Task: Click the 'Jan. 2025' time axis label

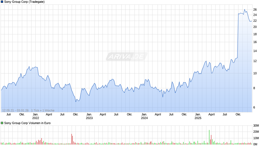Action: tap(198, 116)
